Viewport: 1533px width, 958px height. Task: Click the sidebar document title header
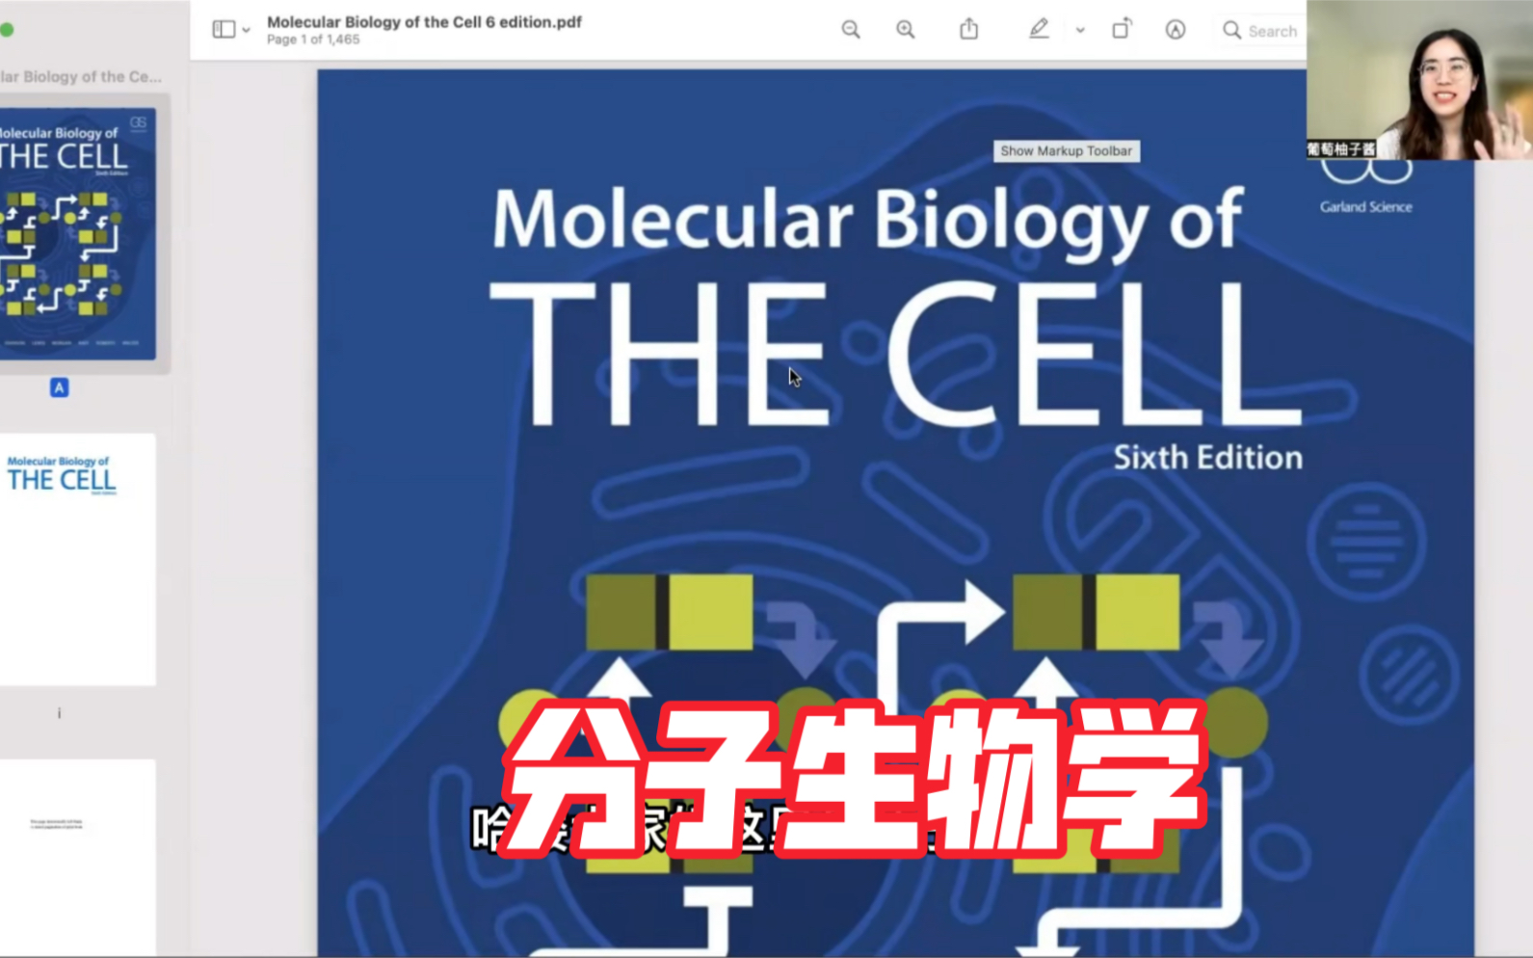point(81,76)
